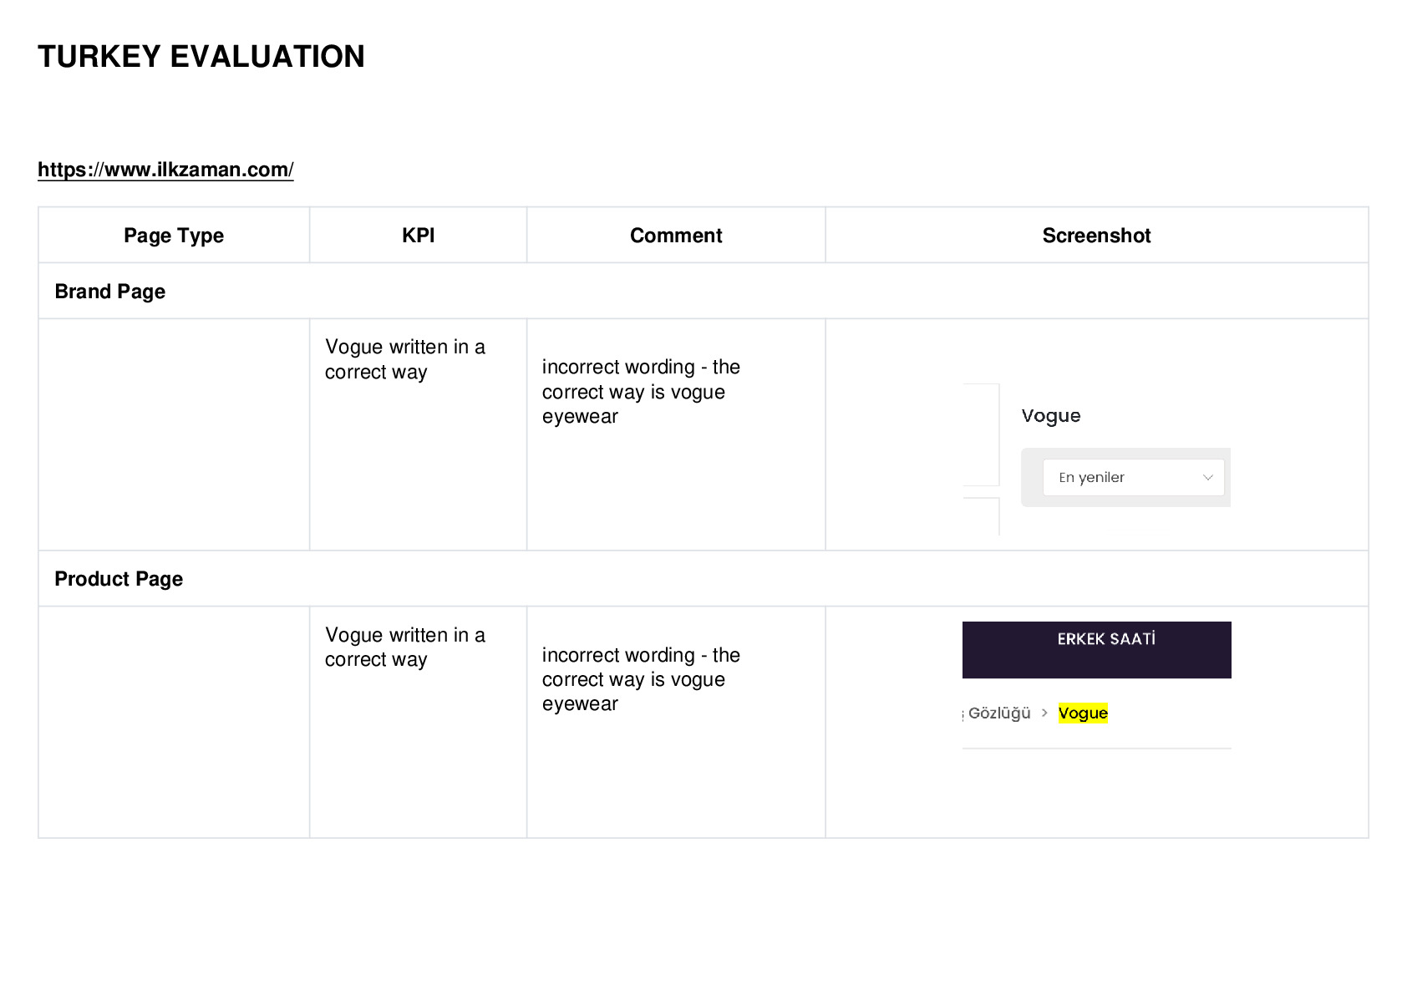Click the Brand Page section row

(703, 291)
